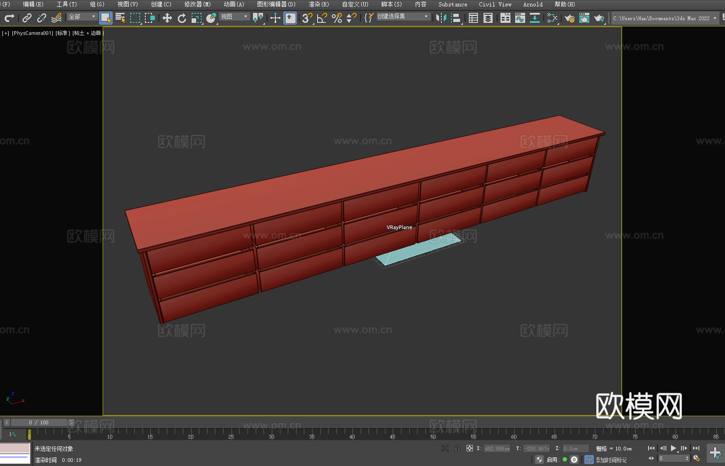Open reference coordinate dropdown 视图
Screen dimensions: 725x466
[x=234, y=16]
